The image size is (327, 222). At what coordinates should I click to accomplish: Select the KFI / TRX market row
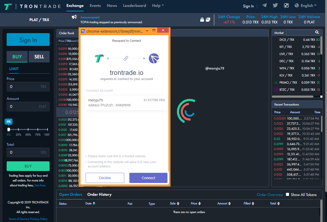point(296,47)
